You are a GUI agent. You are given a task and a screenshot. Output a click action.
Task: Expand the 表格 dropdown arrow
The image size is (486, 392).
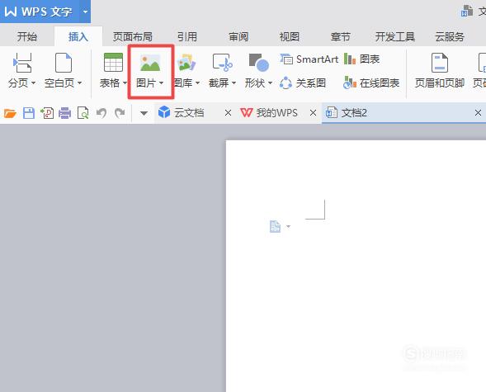pyautogui.click(x=125, y=83)
